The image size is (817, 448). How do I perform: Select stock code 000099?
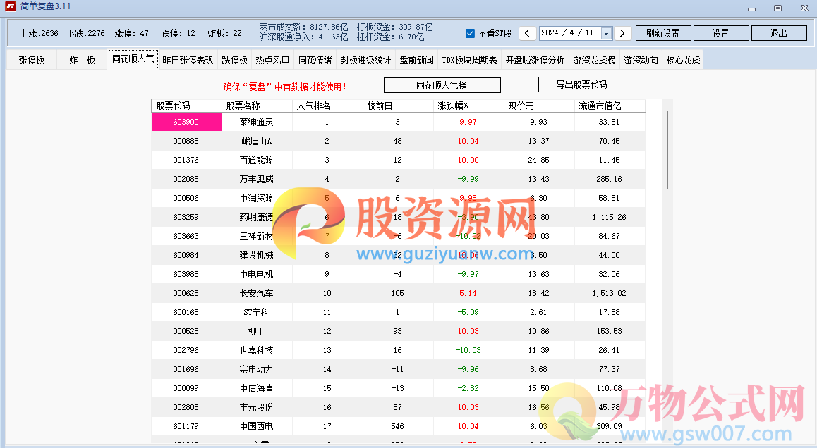click(x=186, y=388)
